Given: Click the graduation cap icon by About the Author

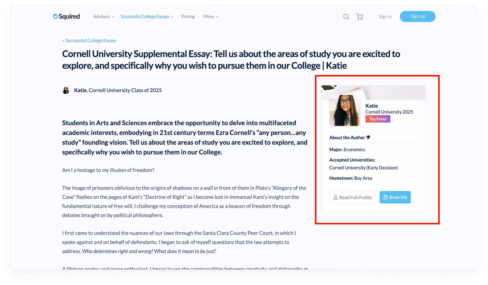Looking at the screenshot, I should point(368,137).
